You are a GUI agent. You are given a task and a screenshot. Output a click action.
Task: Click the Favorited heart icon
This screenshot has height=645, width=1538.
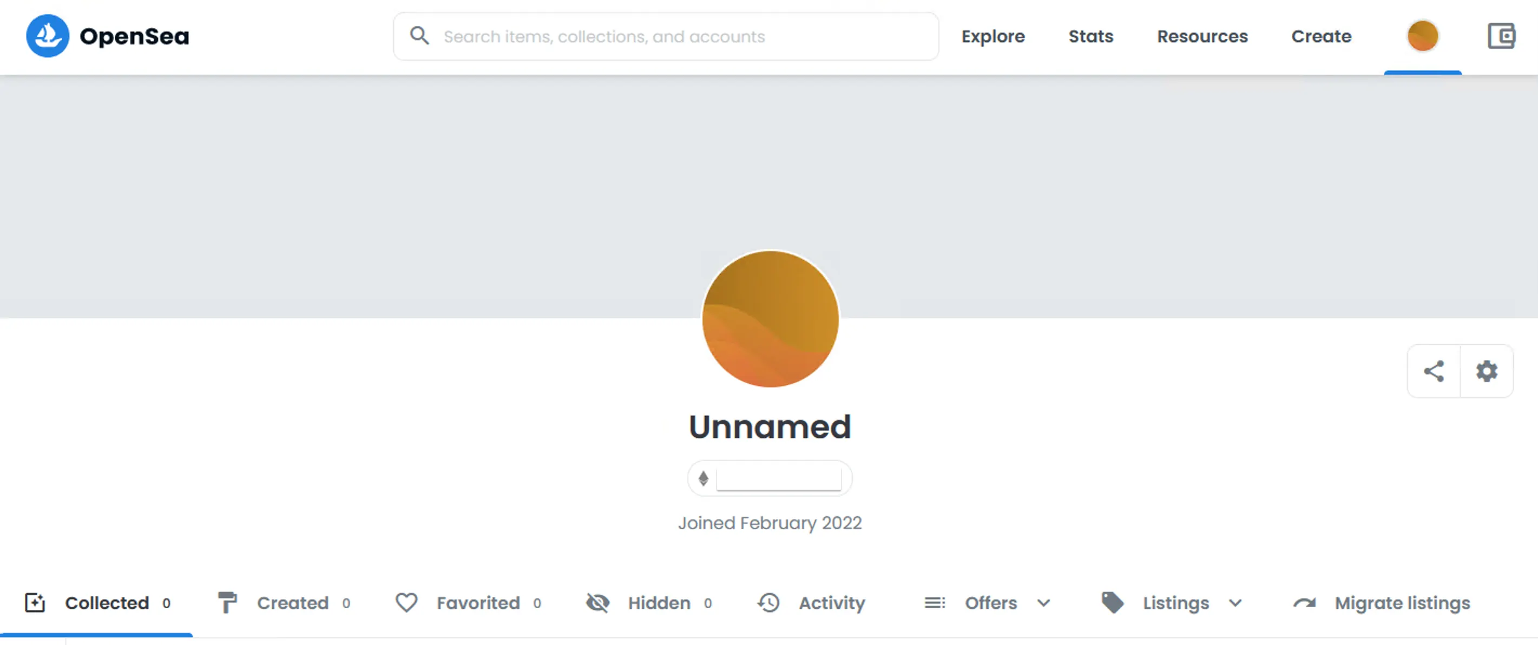click(x=406, y=603)
